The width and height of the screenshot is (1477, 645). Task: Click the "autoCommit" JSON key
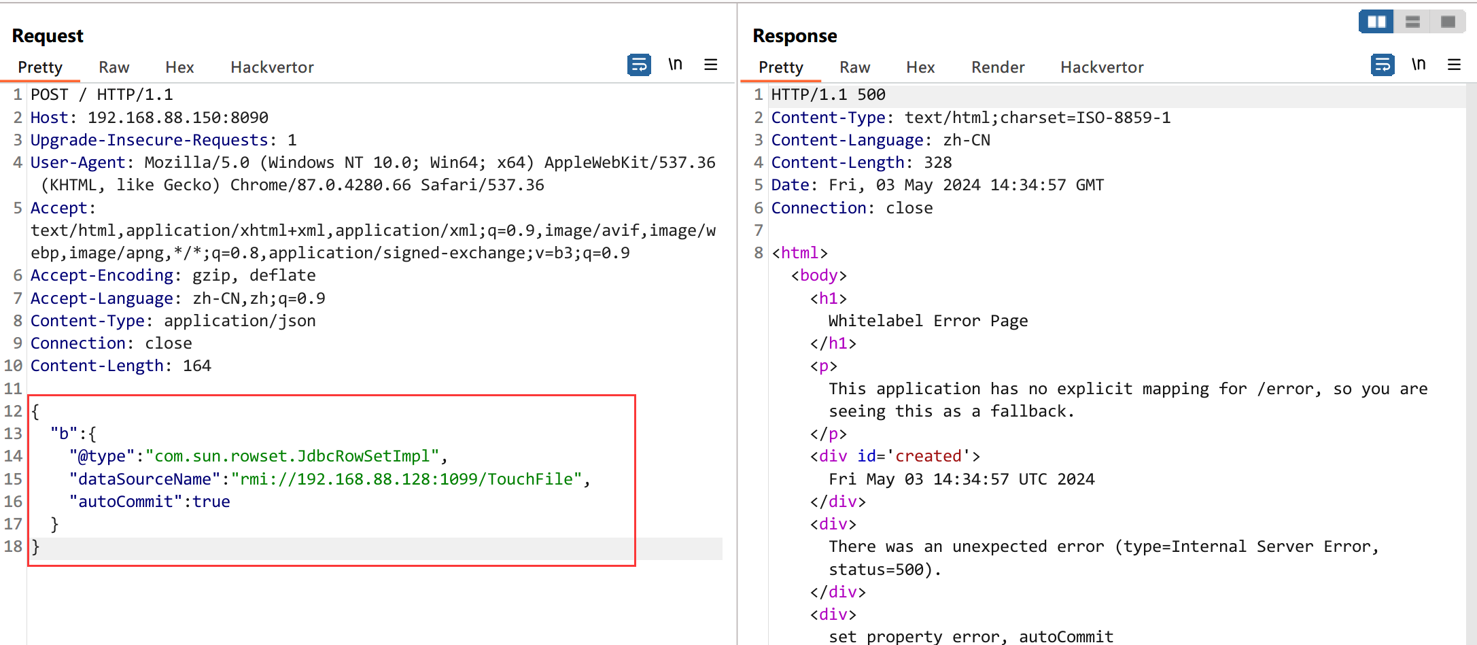tap(126, 502)
